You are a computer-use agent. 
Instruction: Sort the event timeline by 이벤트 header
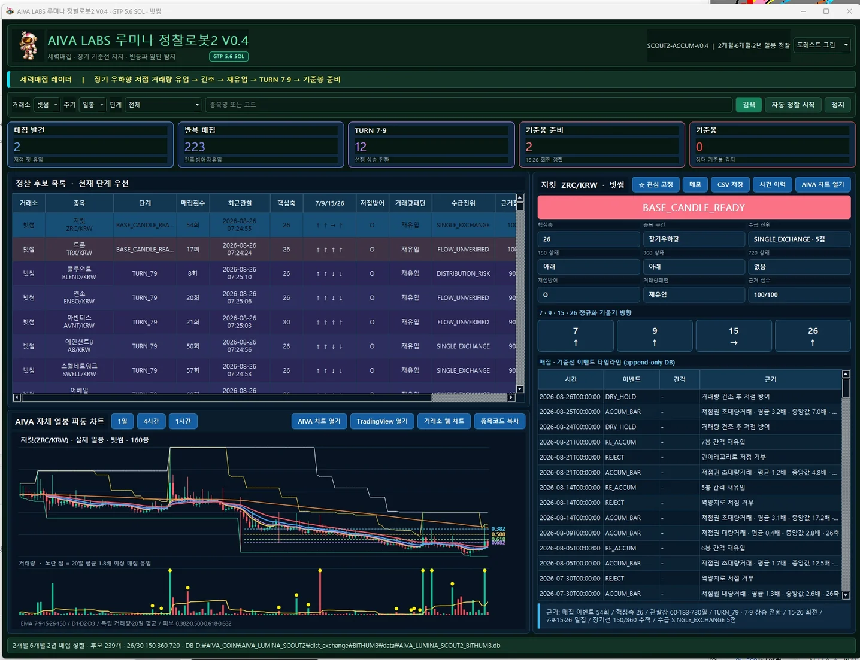pos(631,379)
